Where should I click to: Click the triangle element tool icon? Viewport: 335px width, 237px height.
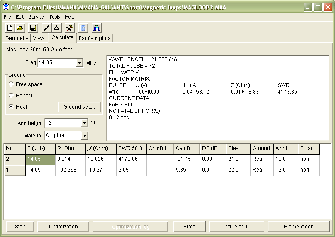[x=56, y=28]
